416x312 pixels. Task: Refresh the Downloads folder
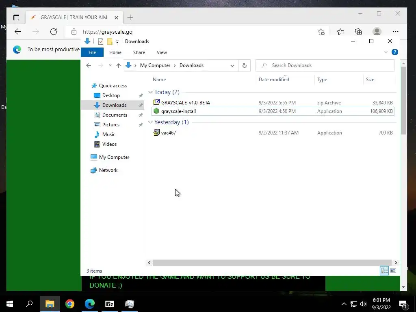click(x=244, y=65)
